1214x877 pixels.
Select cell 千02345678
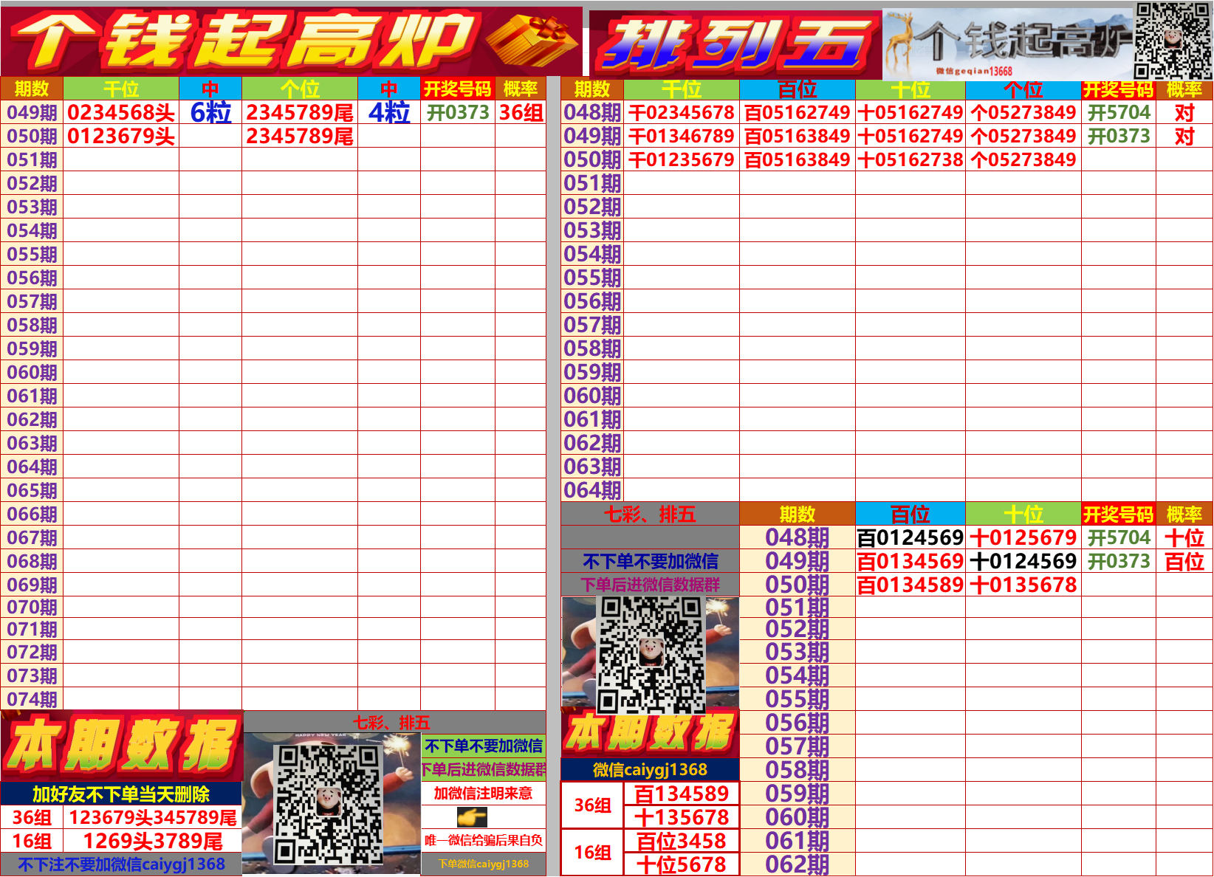click(x=682, y=112)
